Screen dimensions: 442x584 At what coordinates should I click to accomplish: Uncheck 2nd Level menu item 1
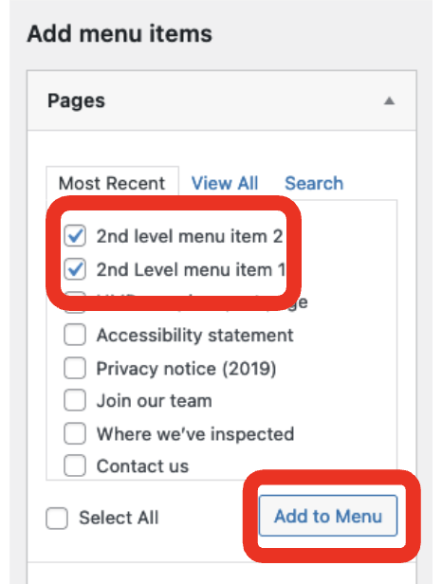(x=75, y=269)
